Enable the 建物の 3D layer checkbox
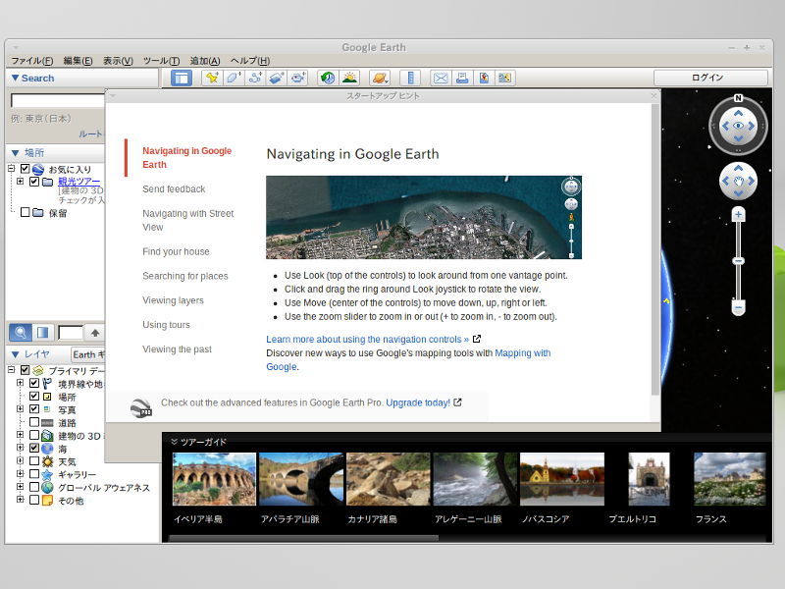The height and width of the screenshot is (589, 785). (x=34, y=435)
